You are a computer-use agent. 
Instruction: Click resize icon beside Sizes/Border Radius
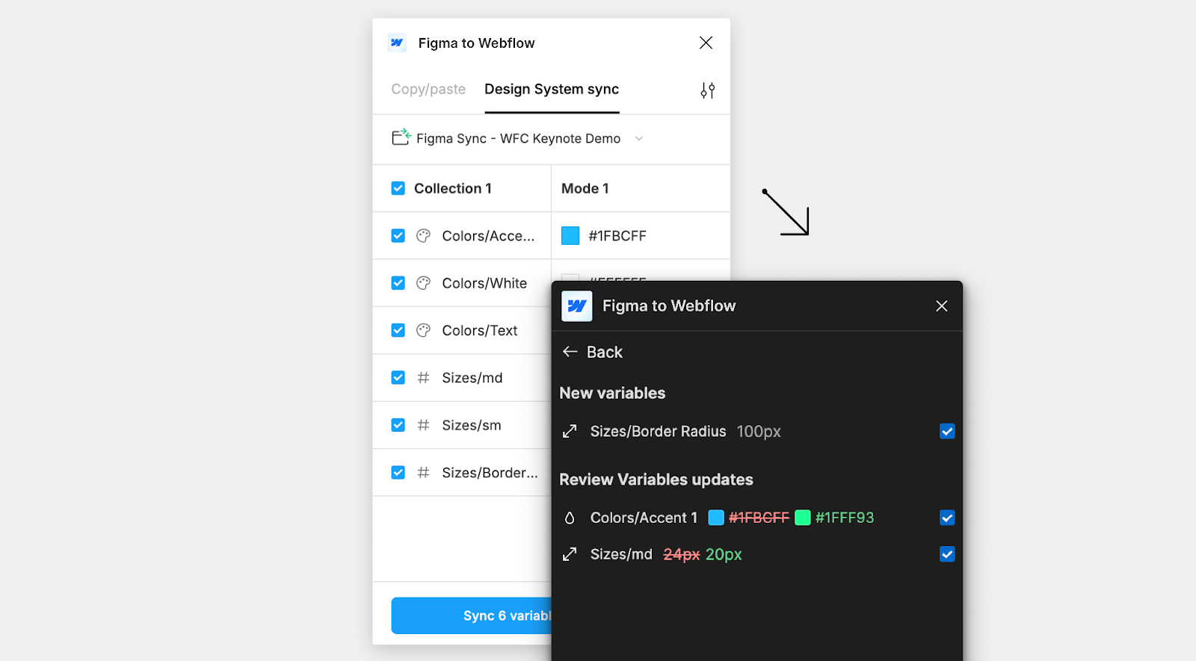(x=570, y=431)
